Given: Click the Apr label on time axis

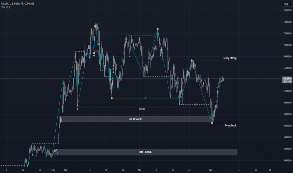Looking at the screenshot, I should pyautogui.click(x=139, y=170).
